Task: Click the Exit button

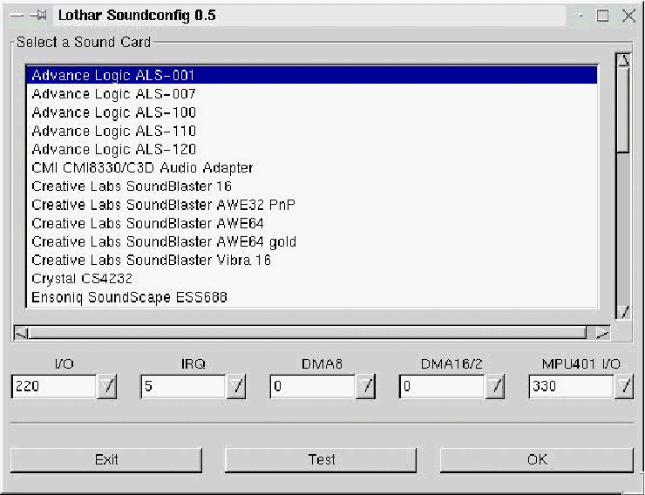Action: click(x=106, y=459)
